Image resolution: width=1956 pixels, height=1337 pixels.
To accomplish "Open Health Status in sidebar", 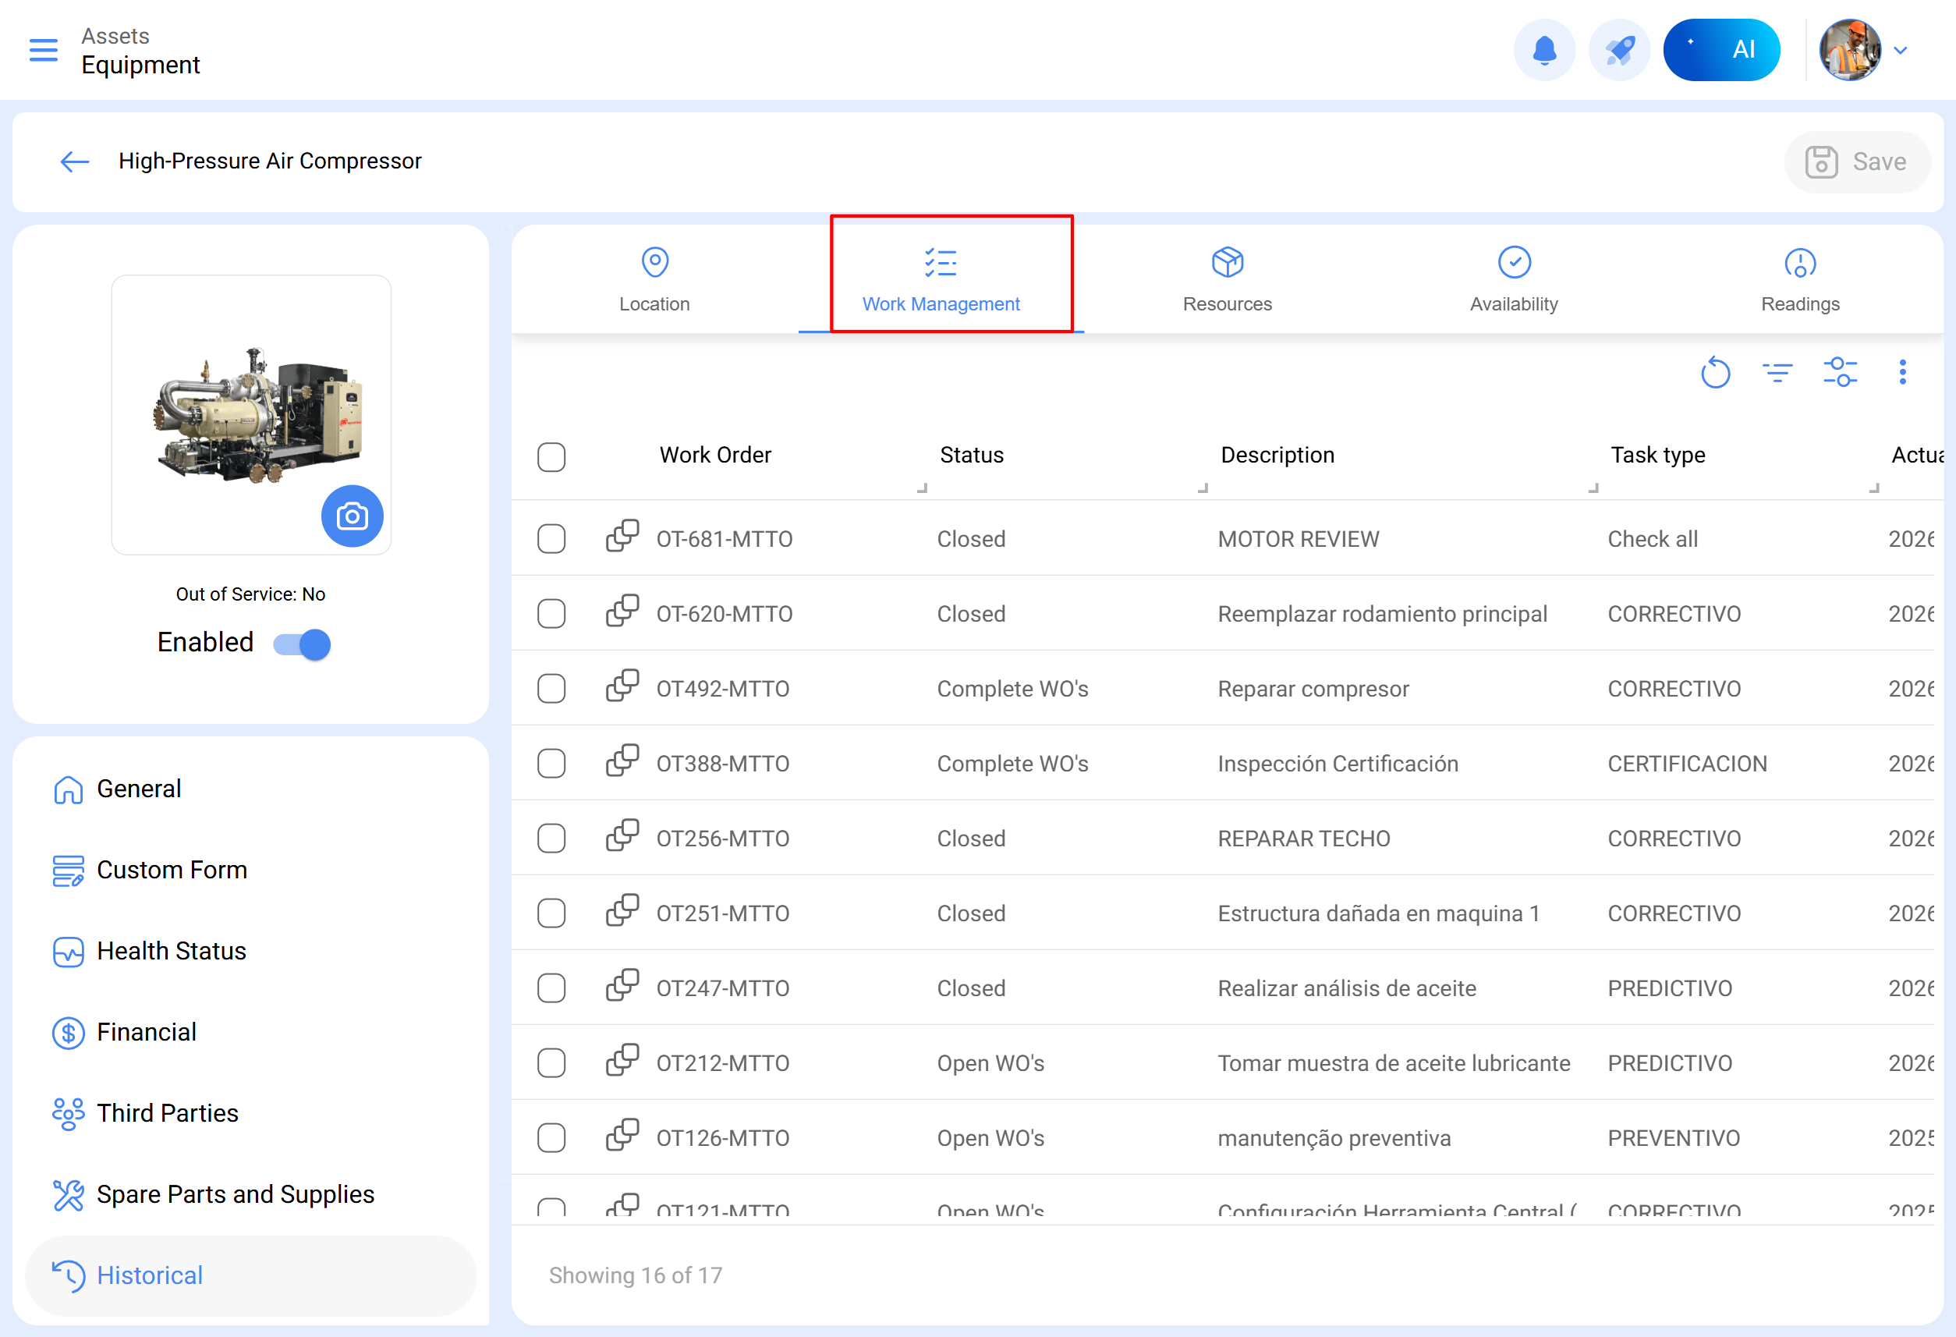I will [171, 951].
